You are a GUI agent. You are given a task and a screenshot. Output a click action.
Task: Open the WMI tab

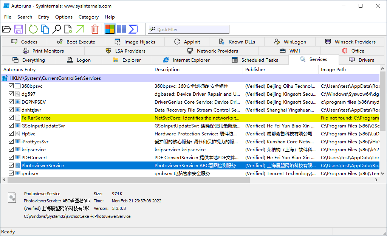(x=290, y=51)
